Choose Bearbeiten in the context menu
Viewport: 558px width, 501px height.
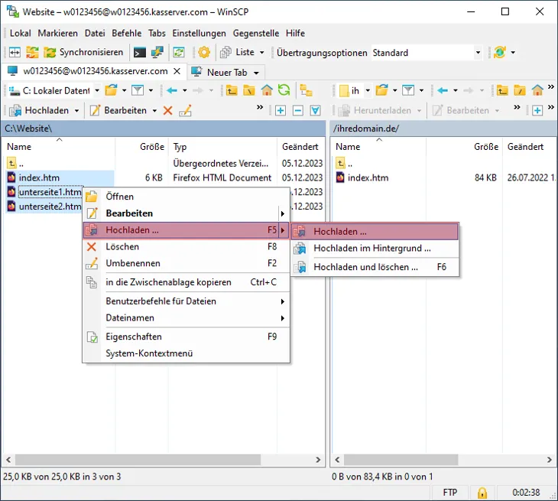click(186, 213)
